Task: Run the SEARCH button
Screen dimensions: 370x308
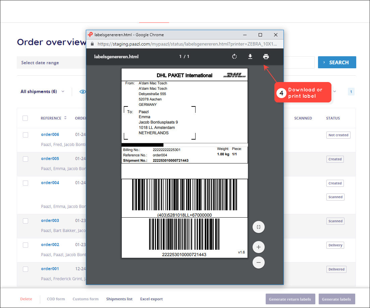Action: pos(337,62)
